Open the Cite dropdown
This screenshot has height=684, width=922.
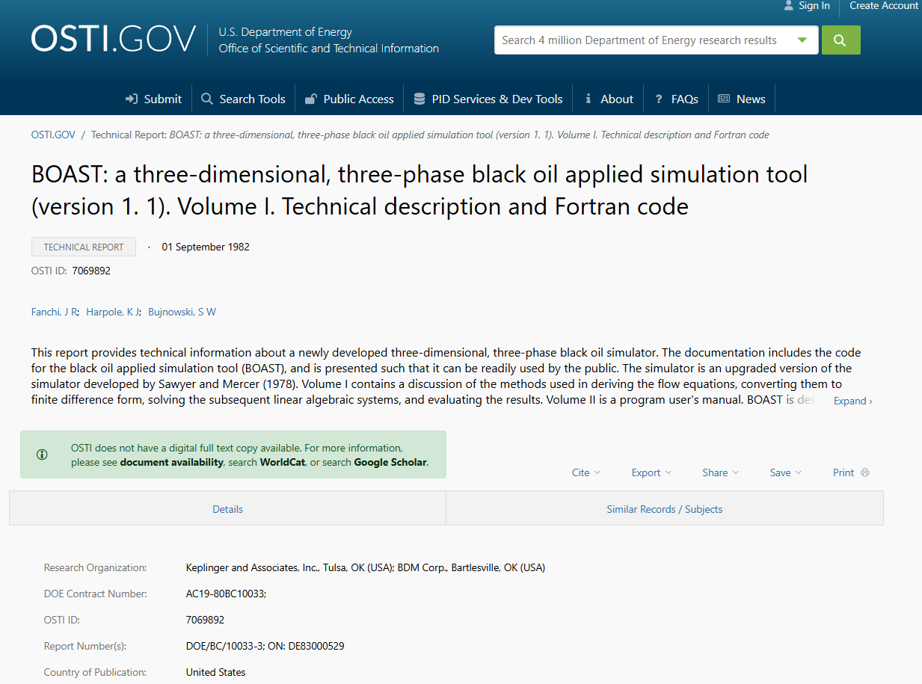pos(586,472)
